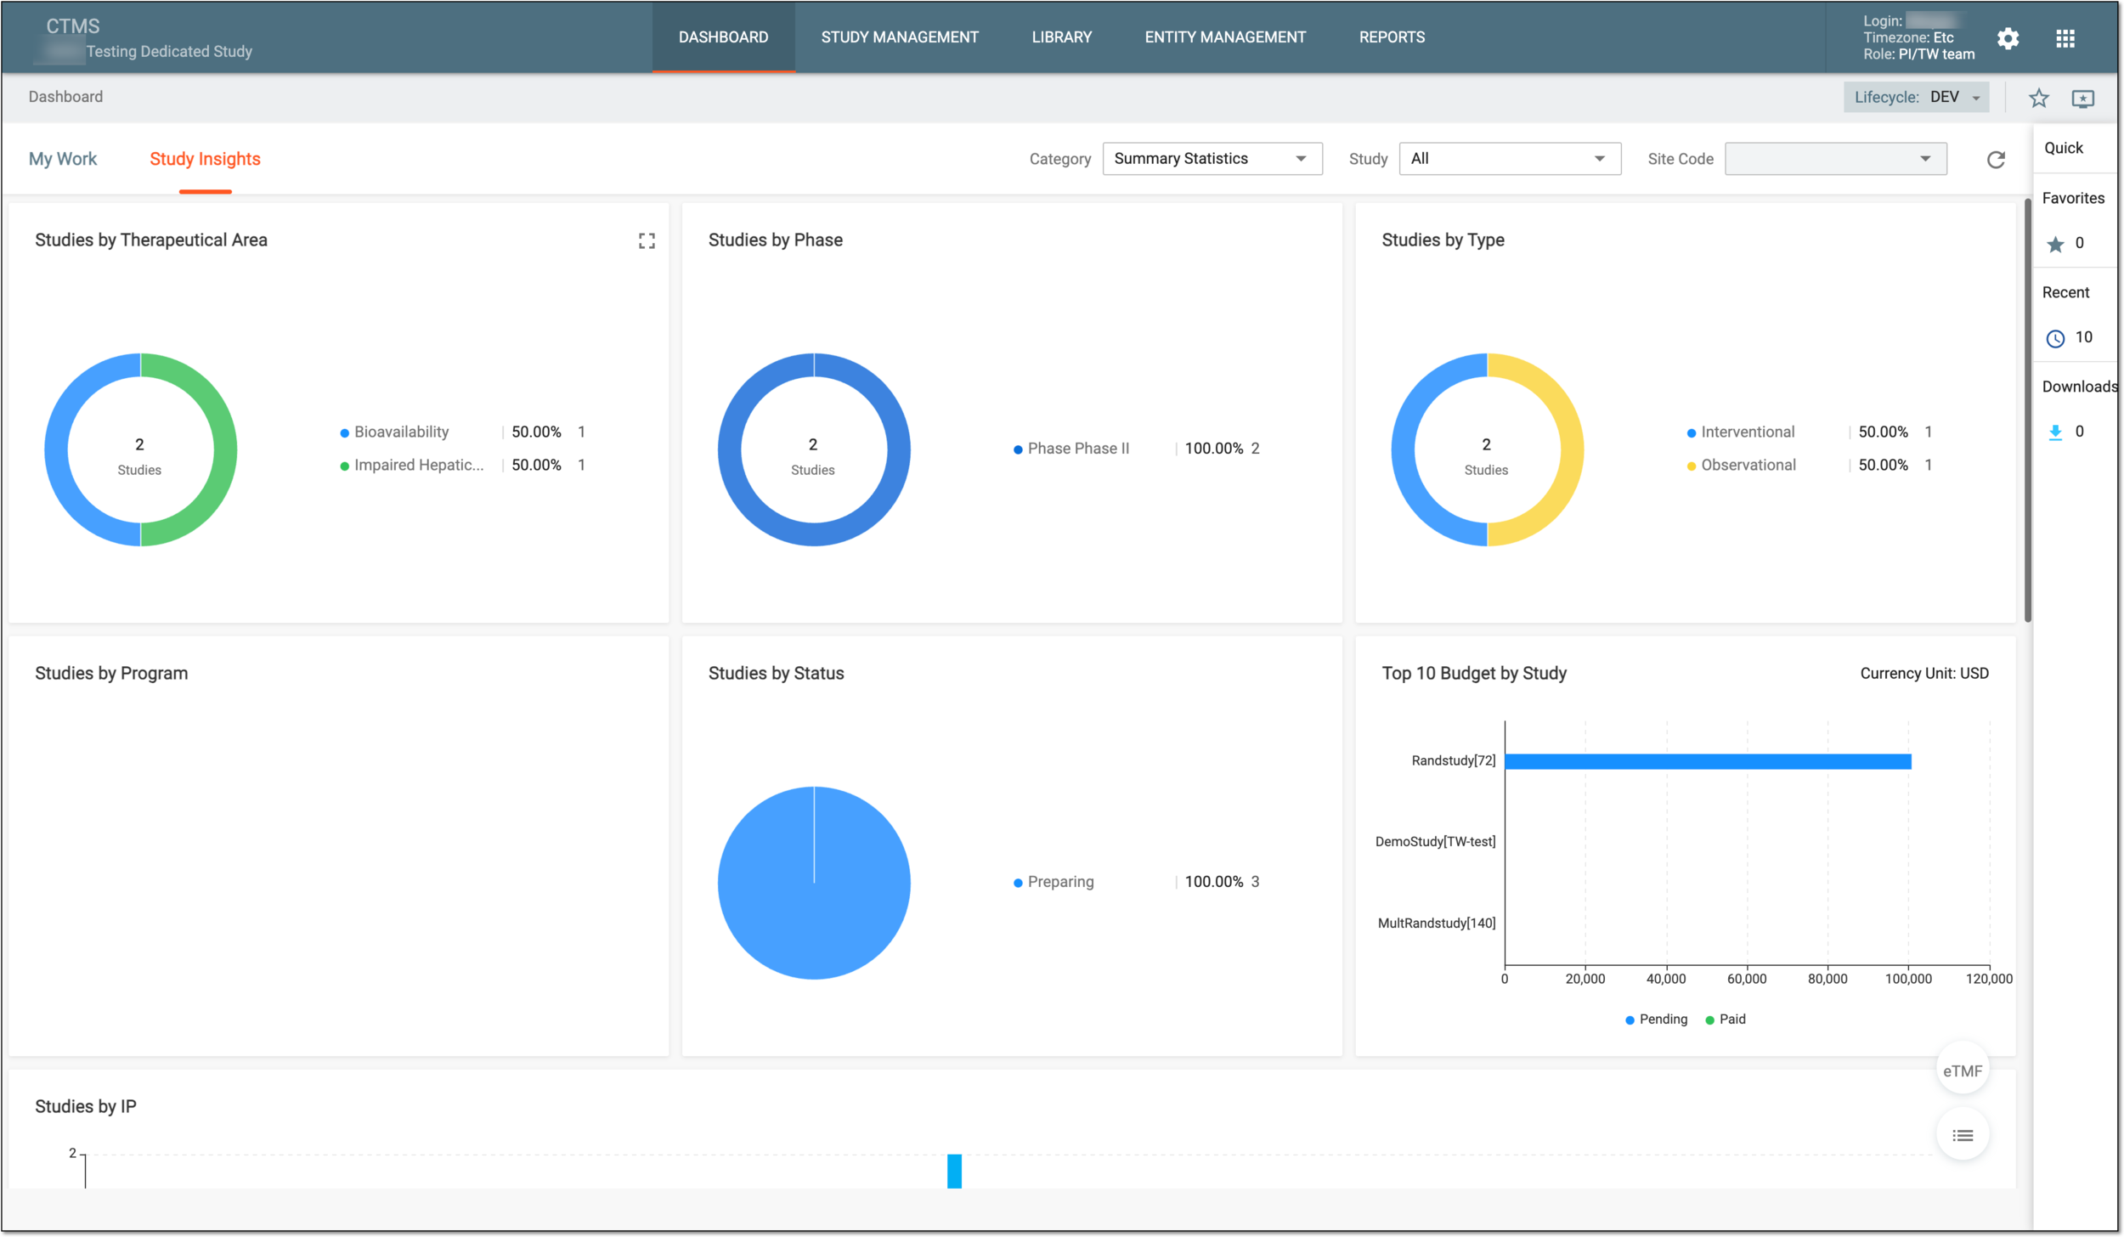Open the REPORTS menu
The height and width of the screenshot is (1237, 2124).
click(x=1392, y=37)
